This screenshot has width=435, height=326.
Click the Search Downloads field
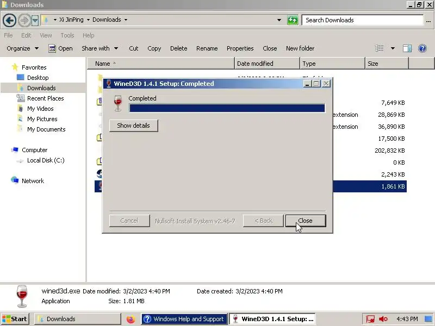pyautogui.click(x=363, y=20)
